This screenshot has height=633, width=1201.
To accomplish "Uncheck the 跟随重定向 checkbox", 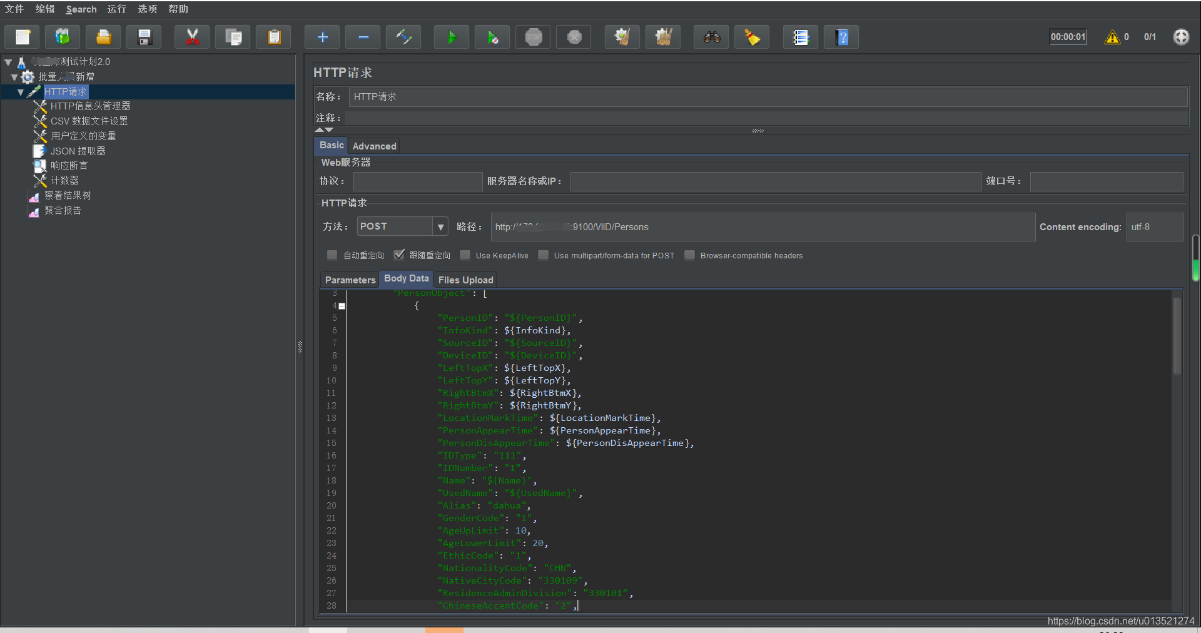I will [x=399, y=255].
